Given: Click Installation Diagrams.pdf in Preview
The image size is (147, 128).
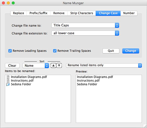Looking at the screenshot, I should pyautogui.click(x=95, y=77).
